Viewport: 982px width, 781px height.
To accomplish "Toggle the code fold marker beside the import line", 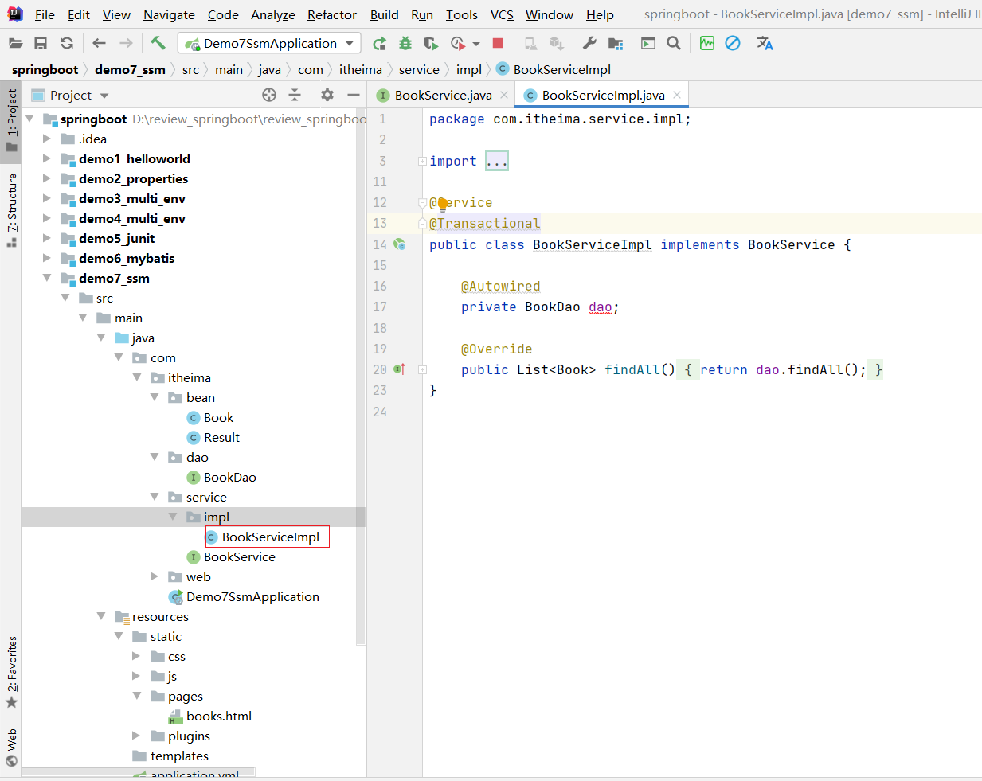I will click(422, 161).
